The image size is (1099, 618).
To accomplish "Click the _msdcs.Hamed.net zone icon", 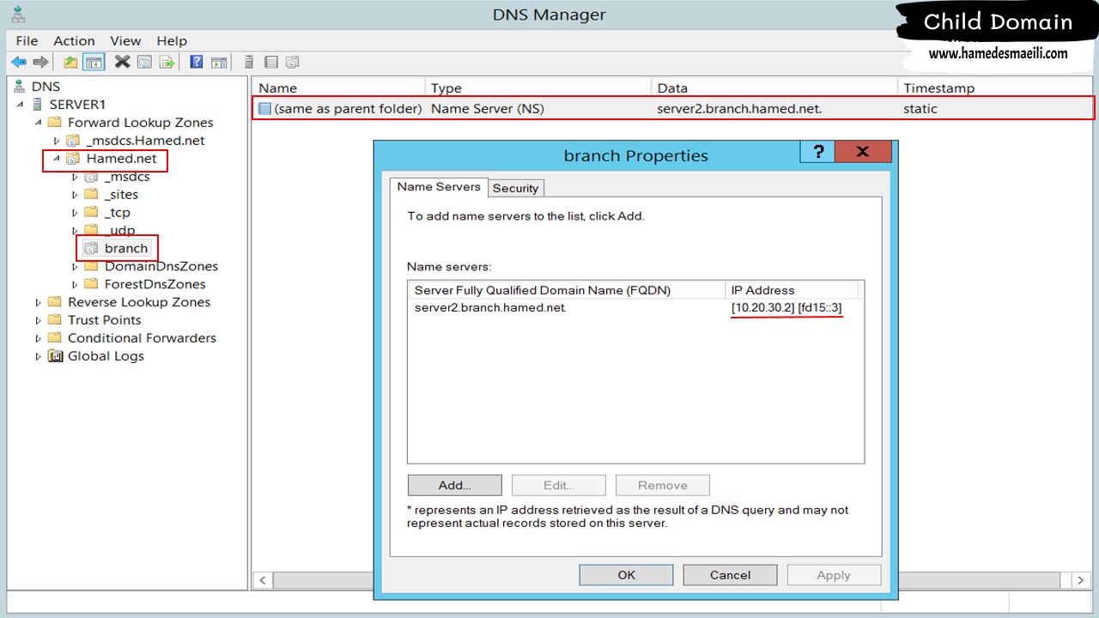I will tap(74, 141).
